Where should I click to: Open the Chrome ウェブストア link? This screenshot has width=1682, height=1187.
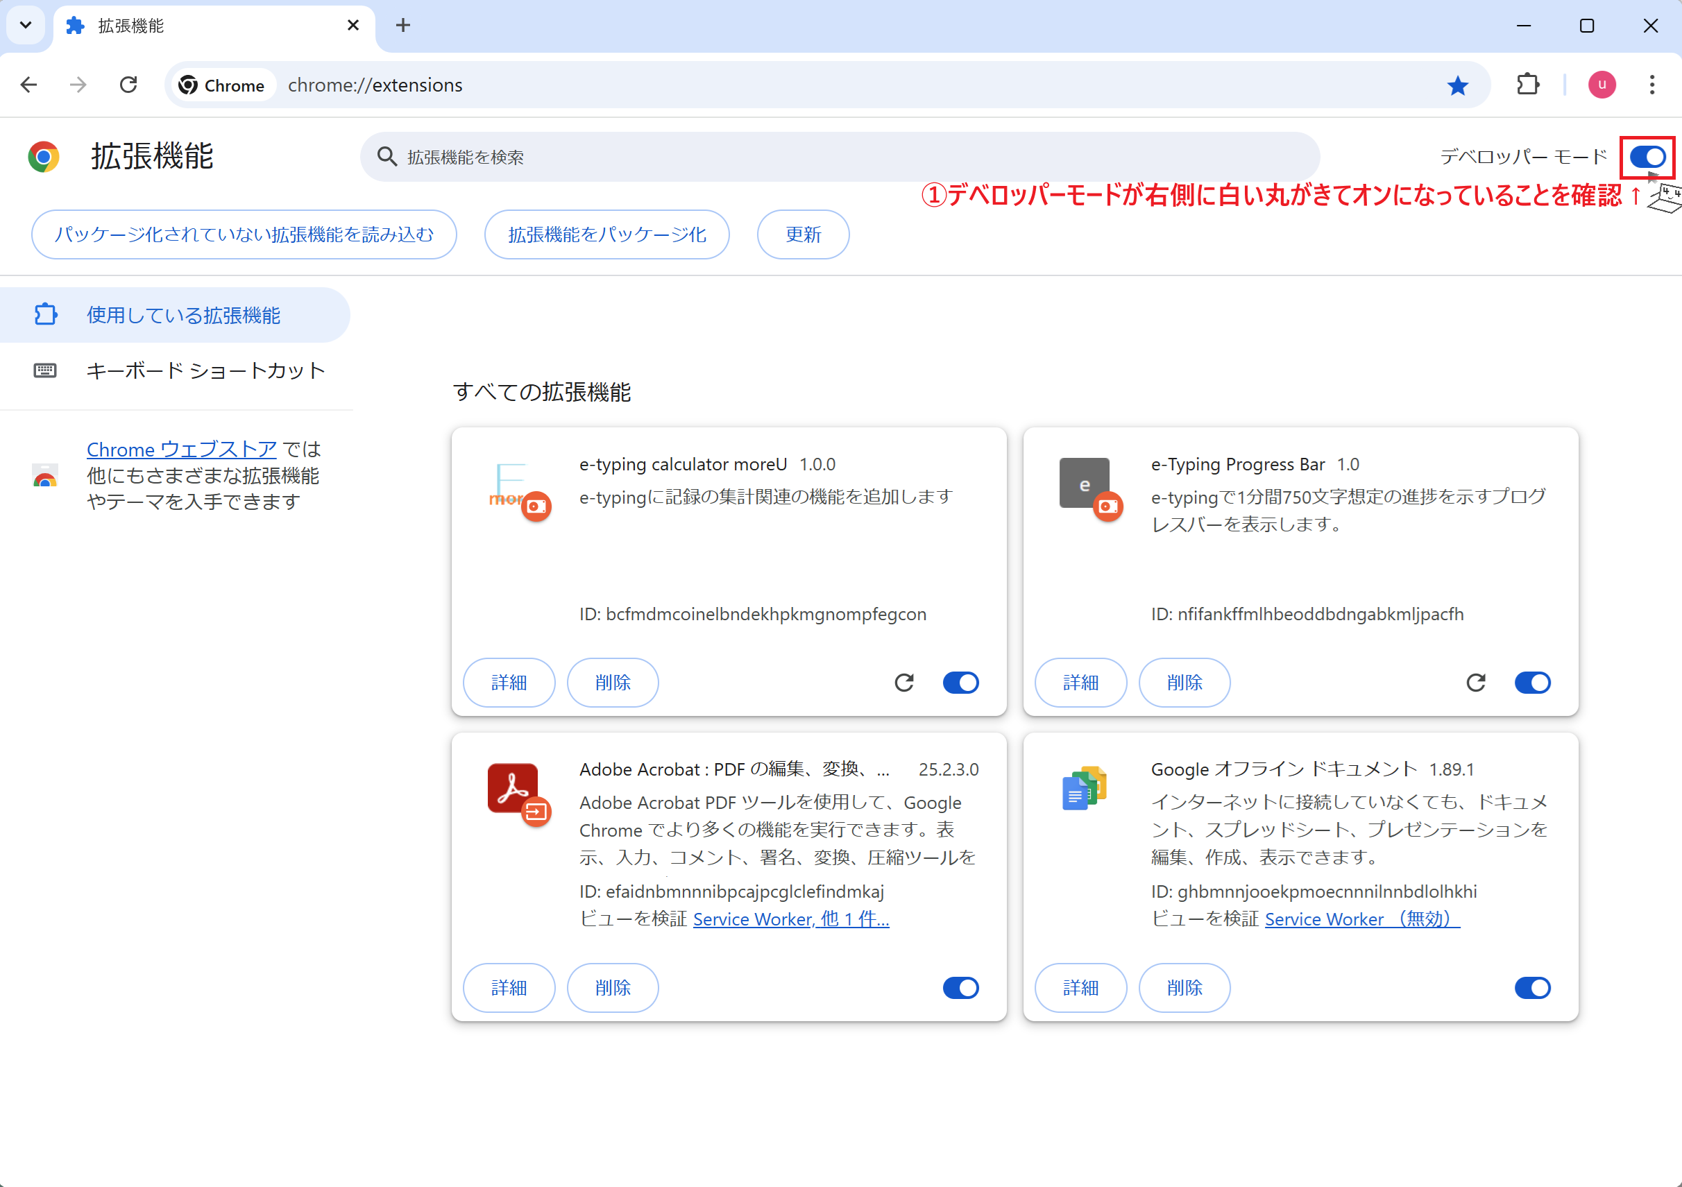point(182,449)
